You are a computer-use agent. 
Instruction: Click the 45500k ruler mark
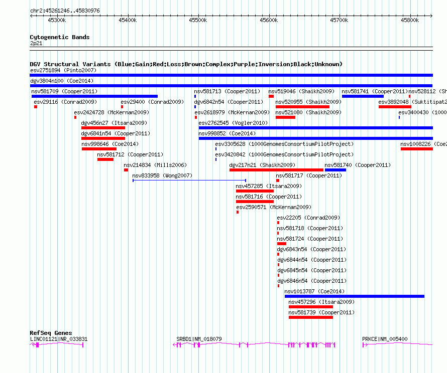198,20
